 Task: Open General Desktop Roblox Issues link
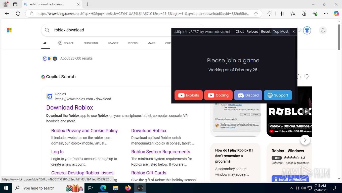point(82,173)
